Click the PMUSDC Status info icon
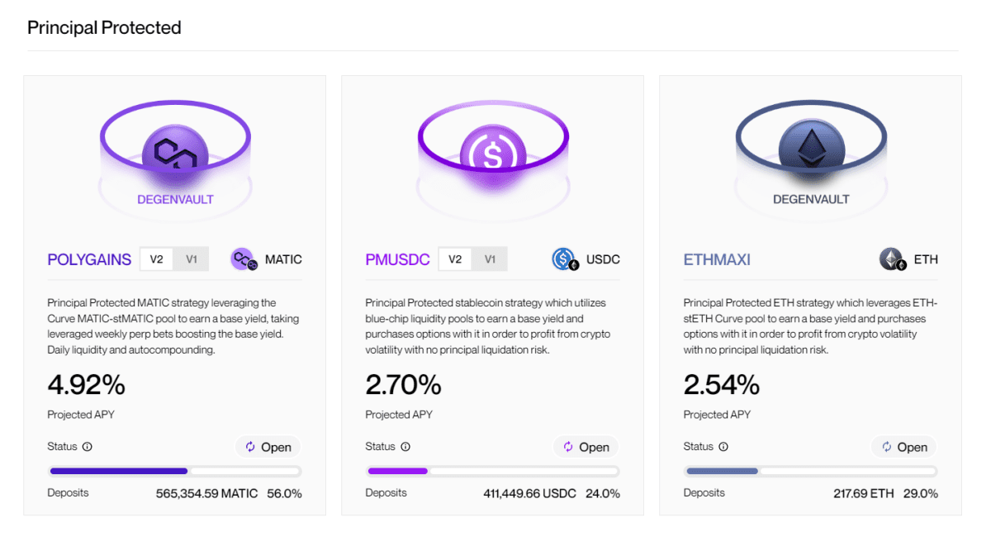The height and width of the screenshot is (546, 991). (x=405, y=447)
